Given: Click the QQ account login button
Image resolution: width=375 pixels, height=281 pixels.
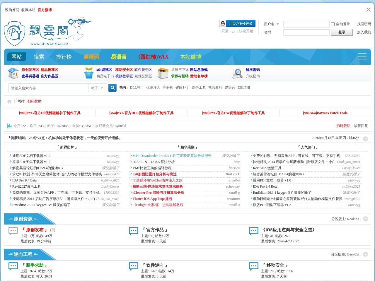Looking at the screenshot, I should [237, 23].
